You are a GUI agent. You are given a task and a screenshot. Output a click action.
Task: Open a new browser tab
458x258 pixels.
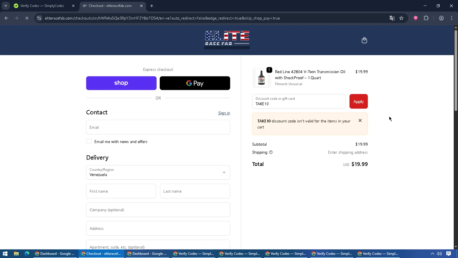tap(151, 6)
